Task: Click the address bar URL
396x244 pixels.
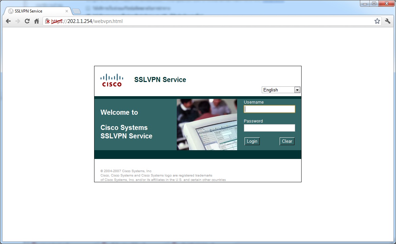Action: 212,21
